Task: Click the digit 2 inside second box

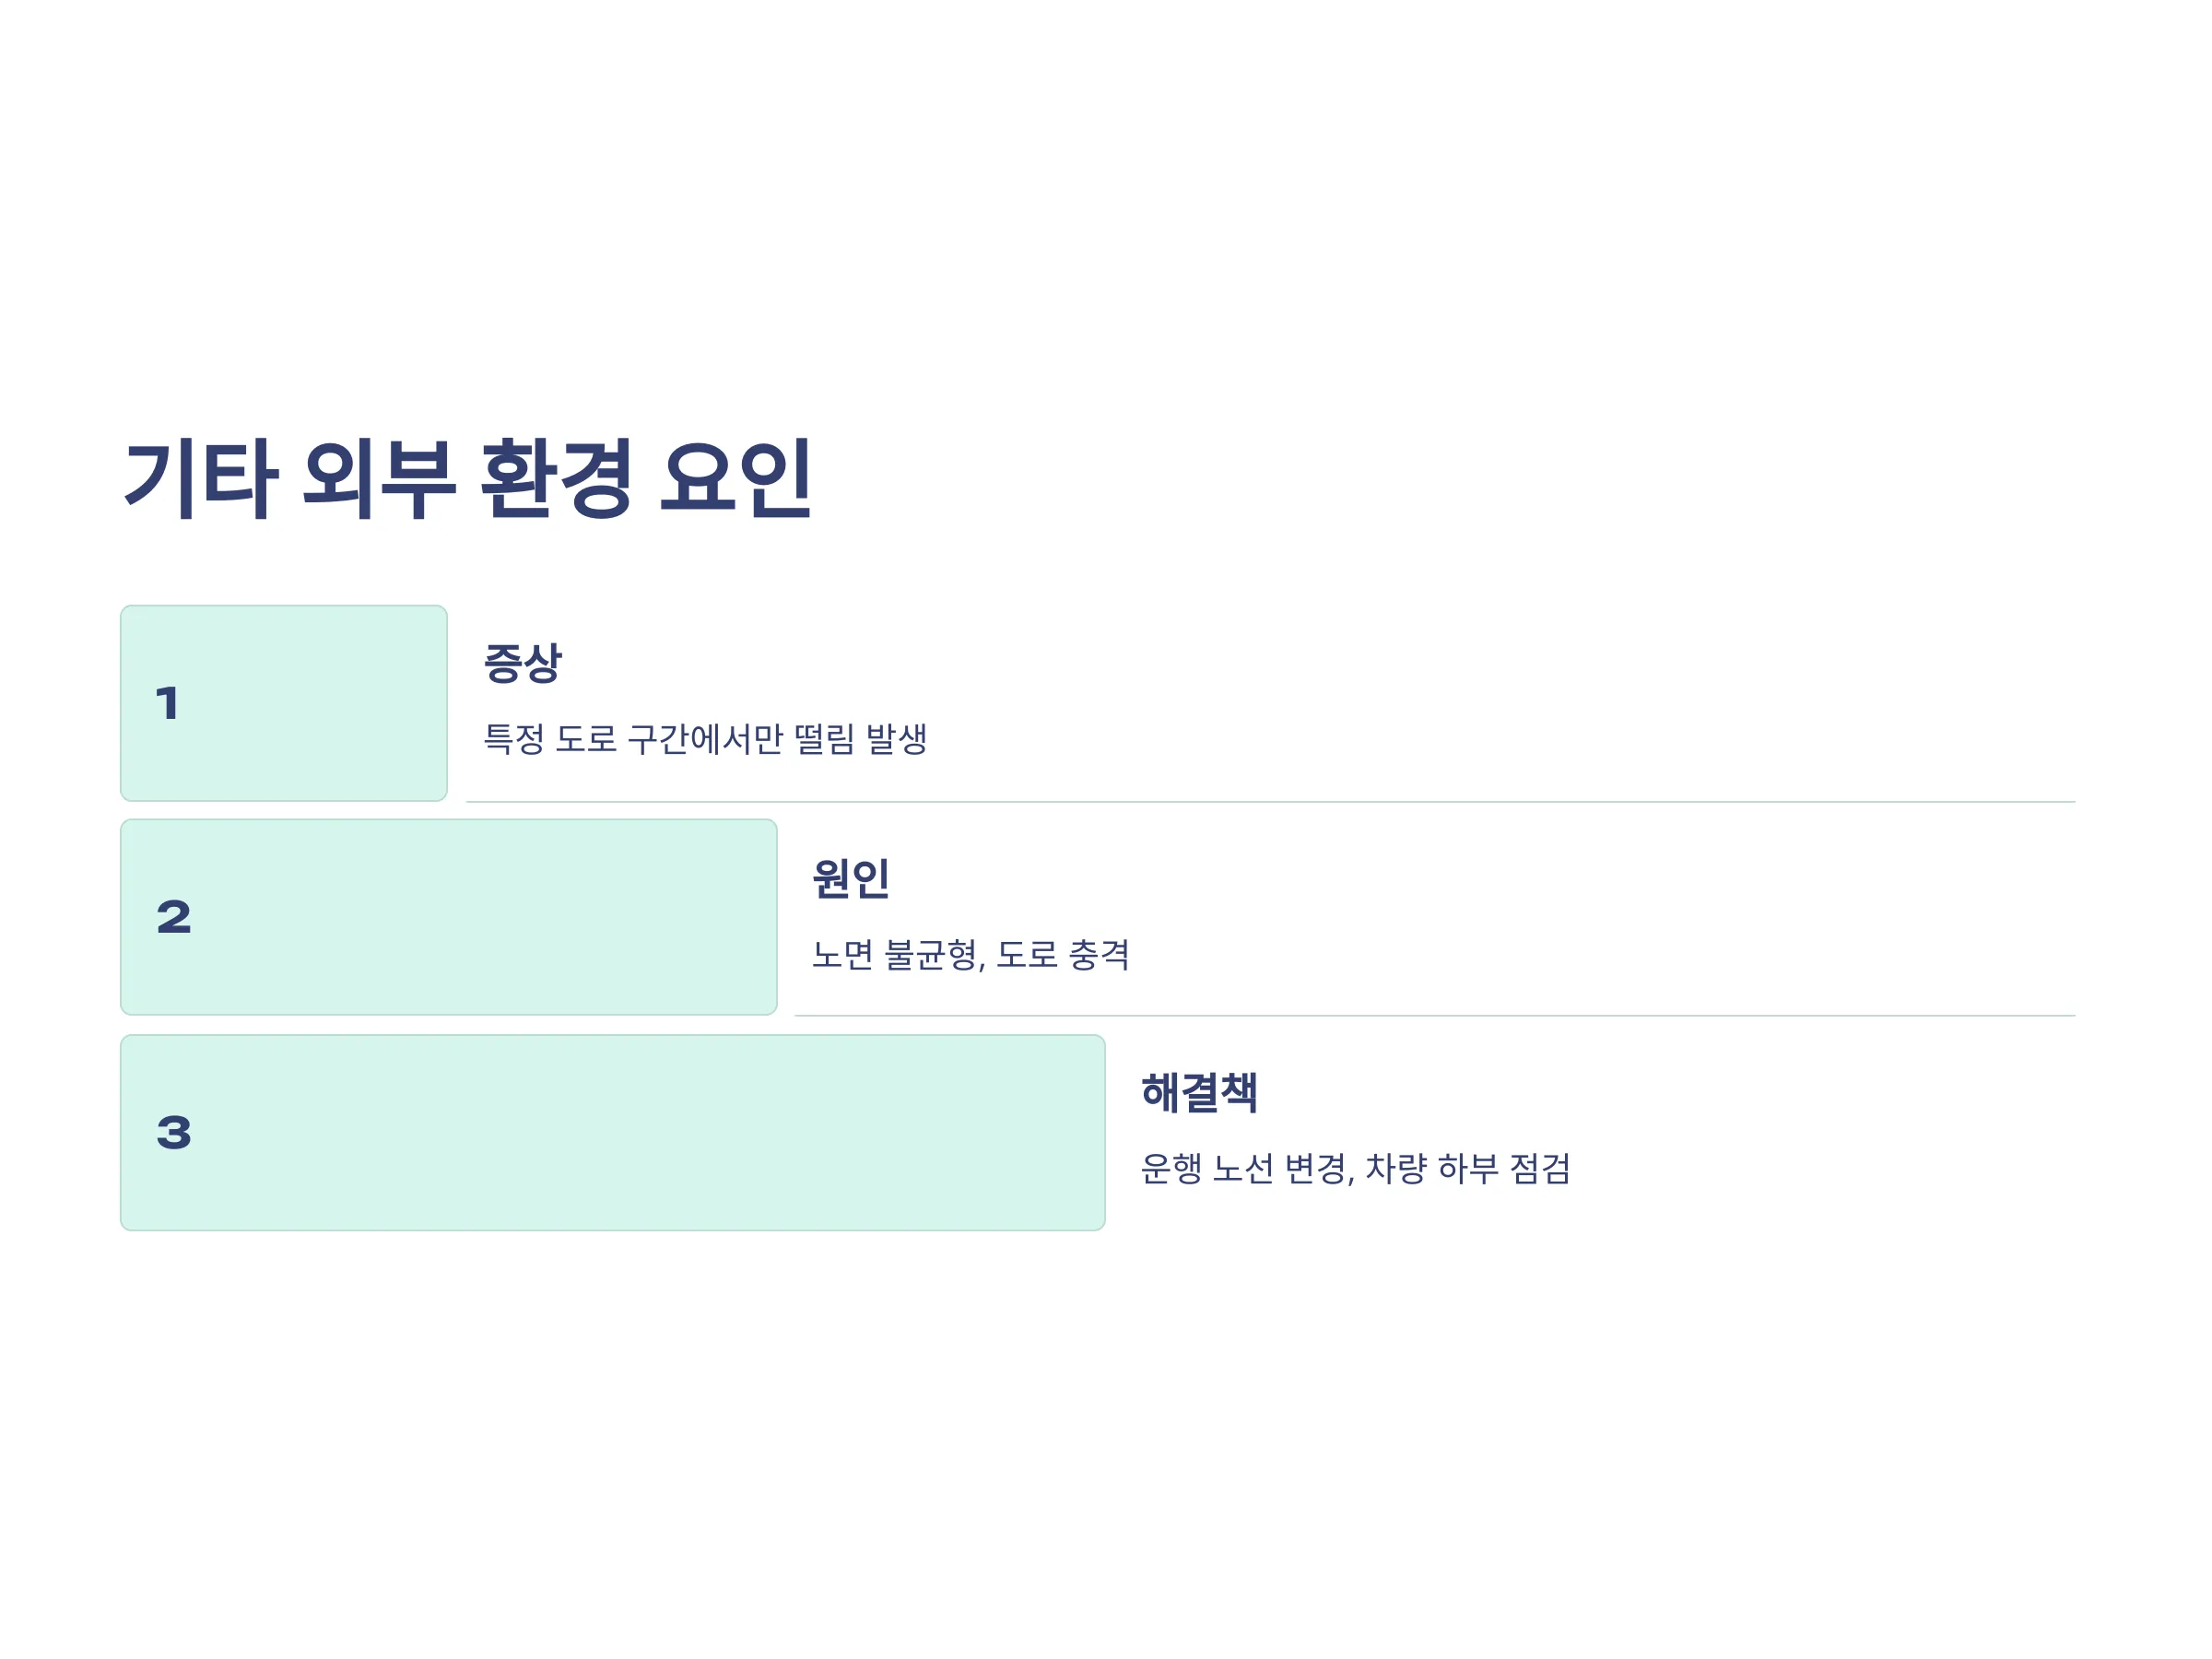Action: [x=174, y=918]
